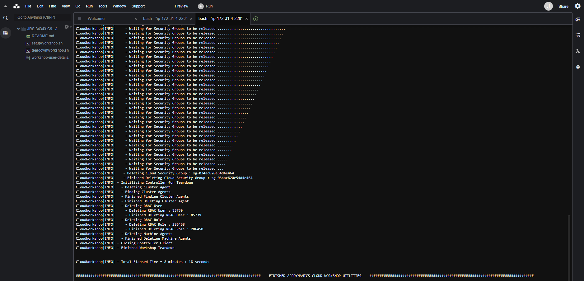
Task: Open the tab list menu button
Action: [80, 19]
